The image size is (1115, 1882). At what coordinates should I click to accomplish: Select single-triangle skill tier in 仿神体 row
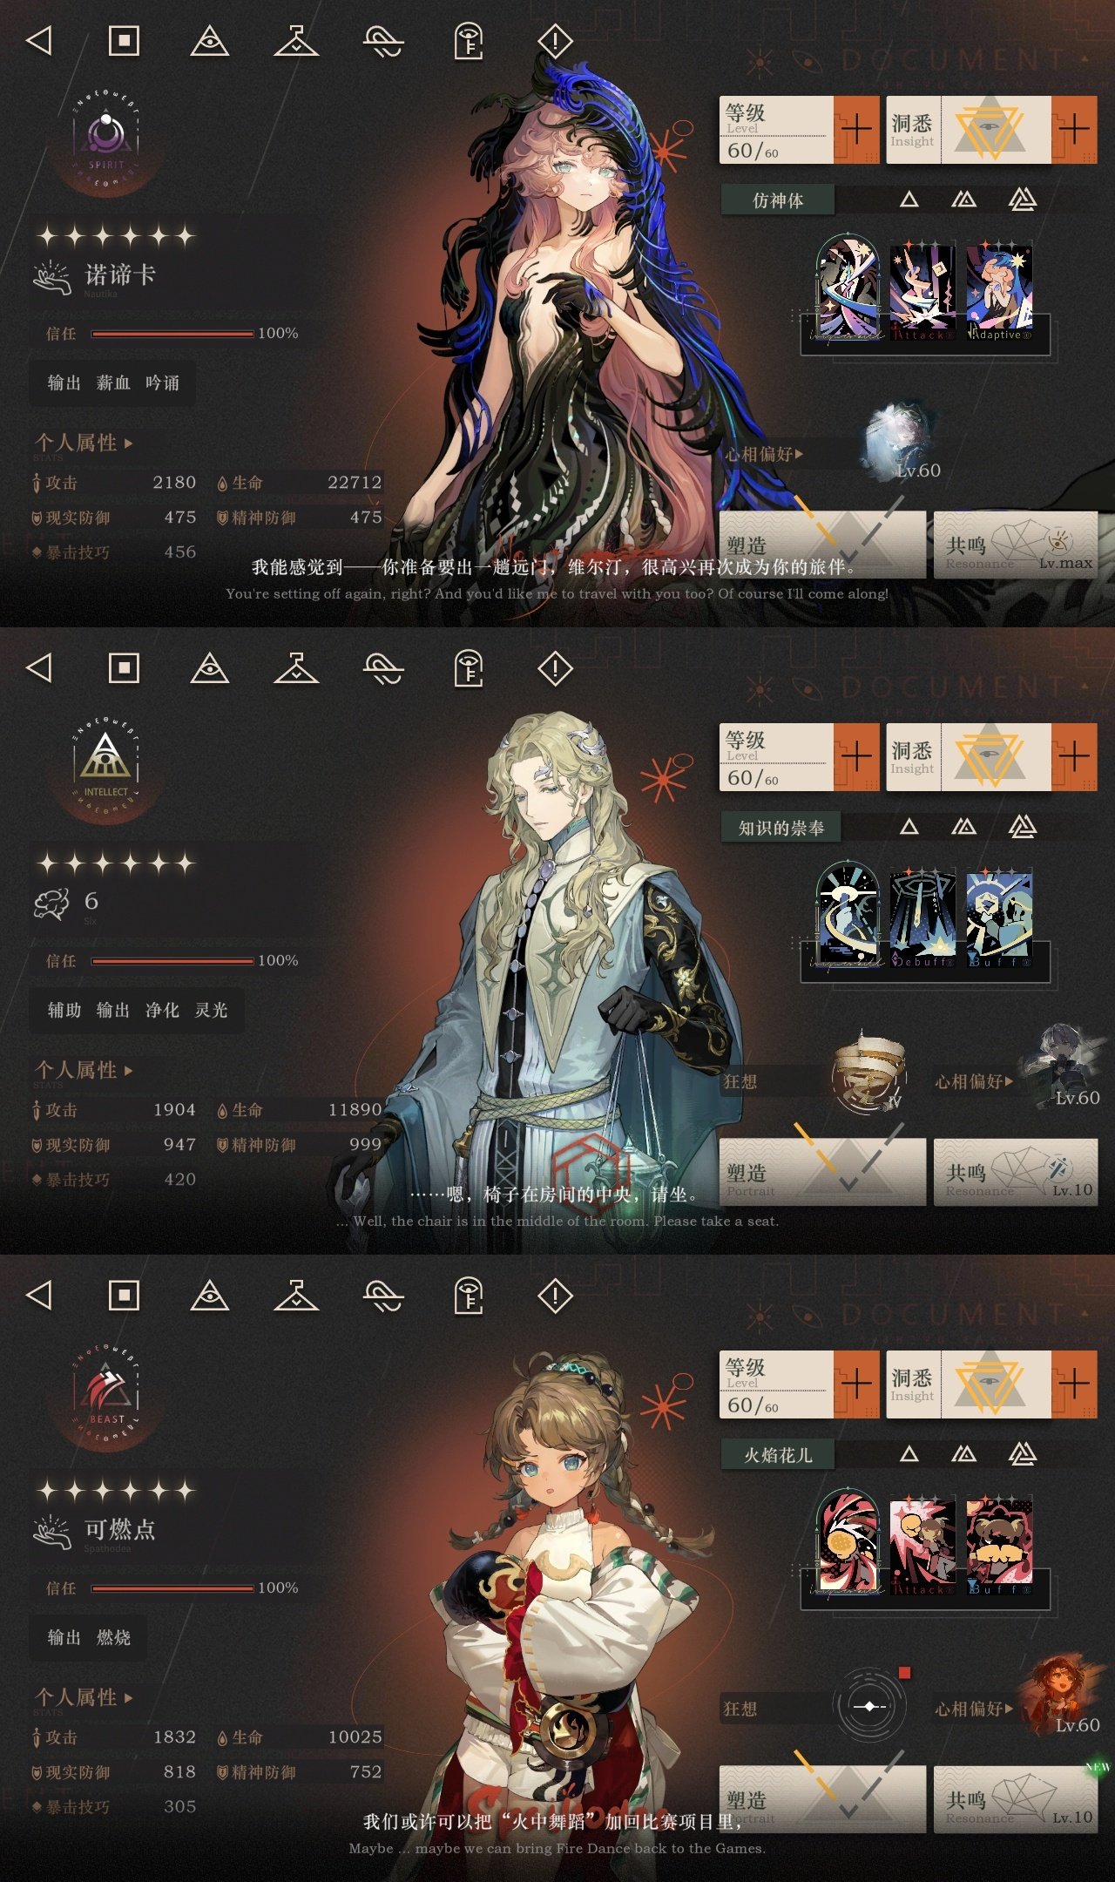(x=909, y=200)
